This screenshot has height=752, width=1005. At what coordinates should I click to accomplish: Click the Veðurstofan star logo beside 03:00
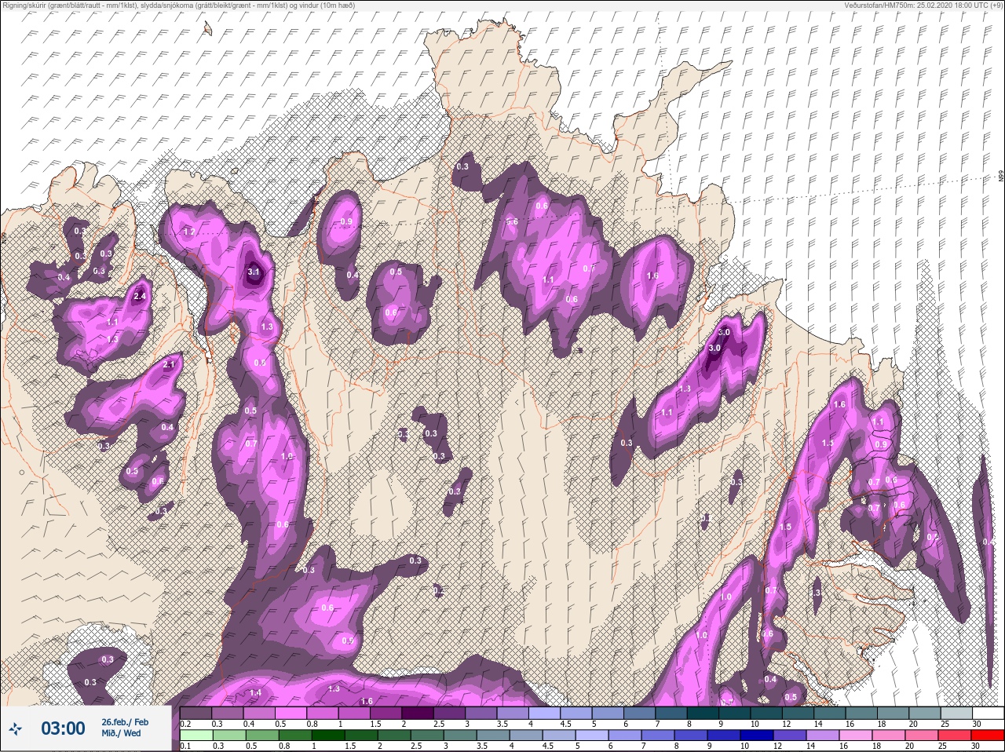click(15, 728)
